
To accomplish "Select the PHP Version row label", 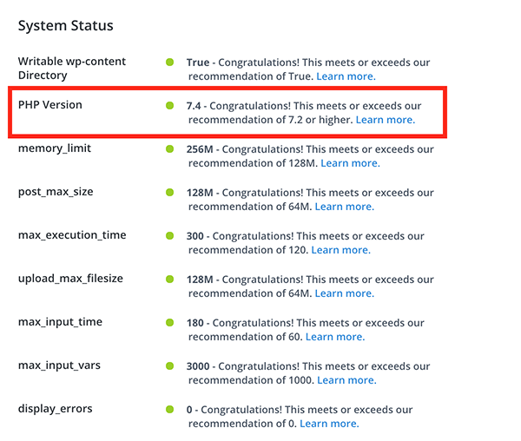I will (x=50, y=104).
